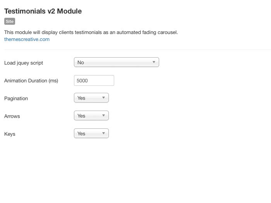Open the themescreative.com link

coord(27,39)
